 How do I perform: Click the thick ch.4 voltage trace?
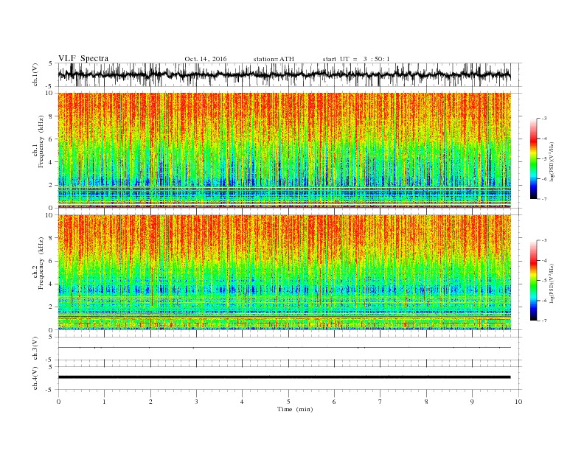[x=284, y=377]
